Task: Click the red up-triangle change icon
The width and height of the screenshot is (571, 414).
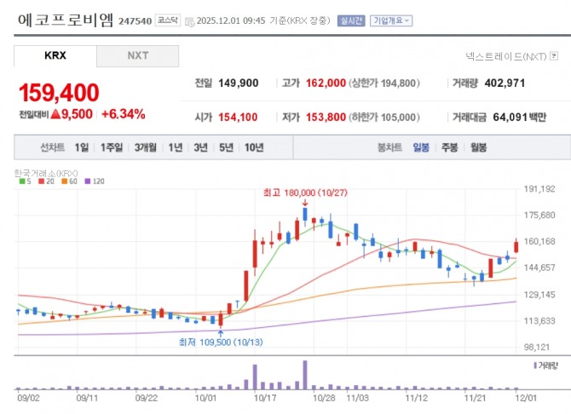Action: click(x=55, y=114)
